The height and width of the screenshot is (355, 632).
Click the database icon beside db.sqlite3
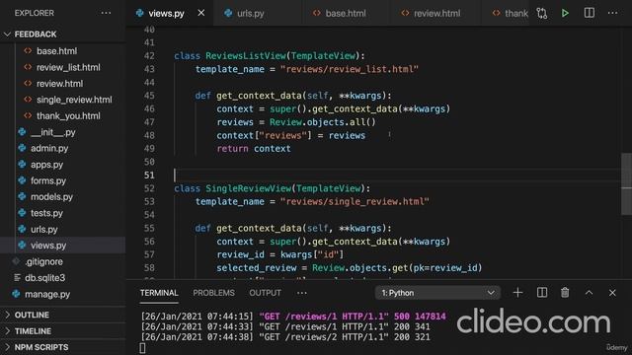(17, 278)
